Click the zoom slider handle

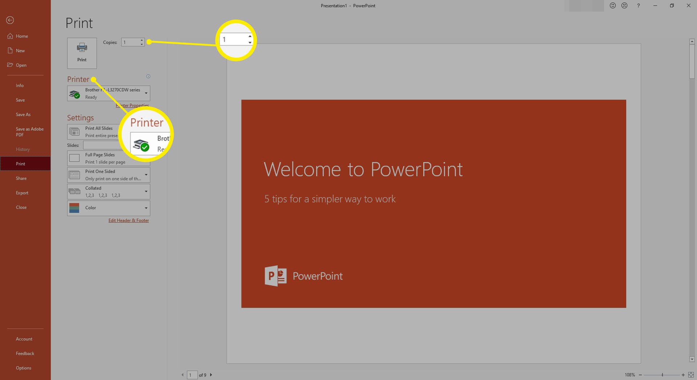(x=663, y=375)
